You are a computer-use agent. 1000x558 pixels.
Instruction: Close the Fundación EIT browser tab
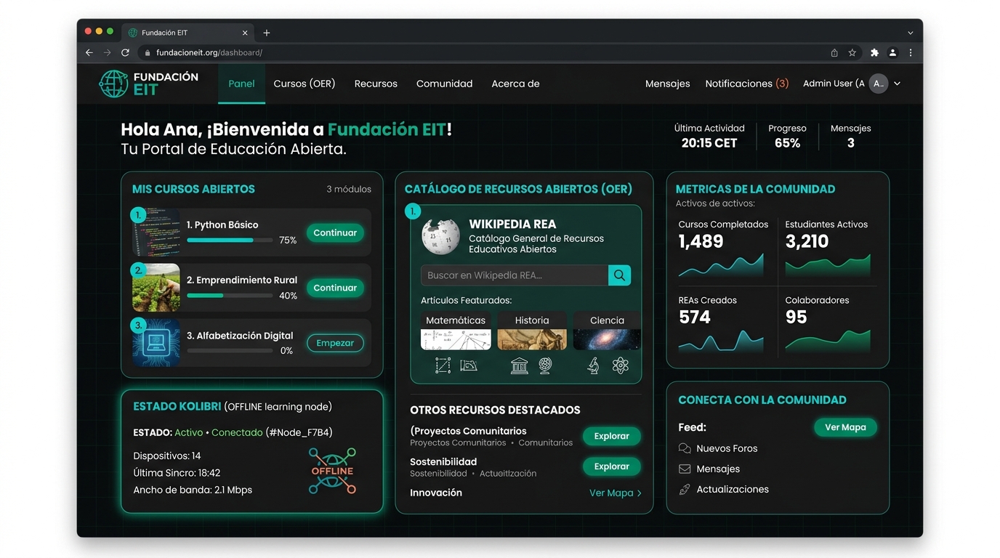(x=245, y=33)
